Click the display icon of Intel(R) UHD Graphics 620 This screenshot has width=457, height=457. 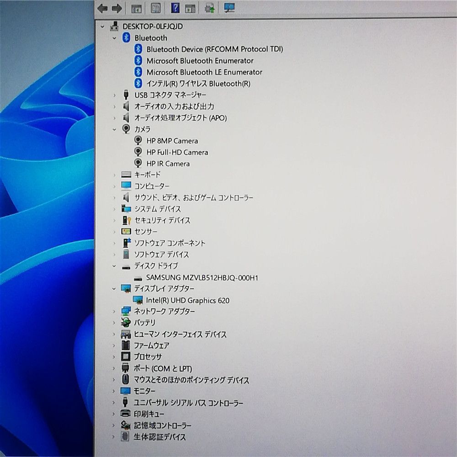click(x=138, y=300)
